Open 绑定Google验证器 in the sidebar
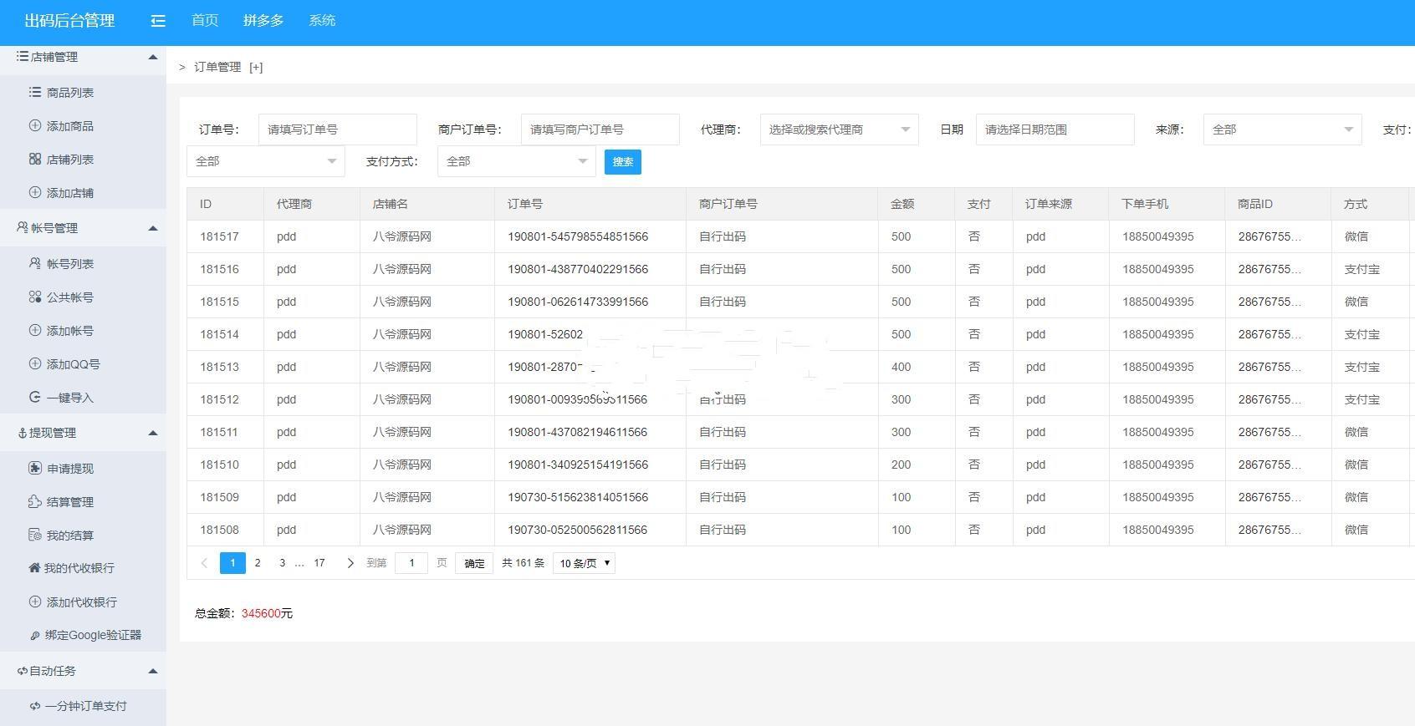The width and height of the screenshot is (1415, 726). 93,635
